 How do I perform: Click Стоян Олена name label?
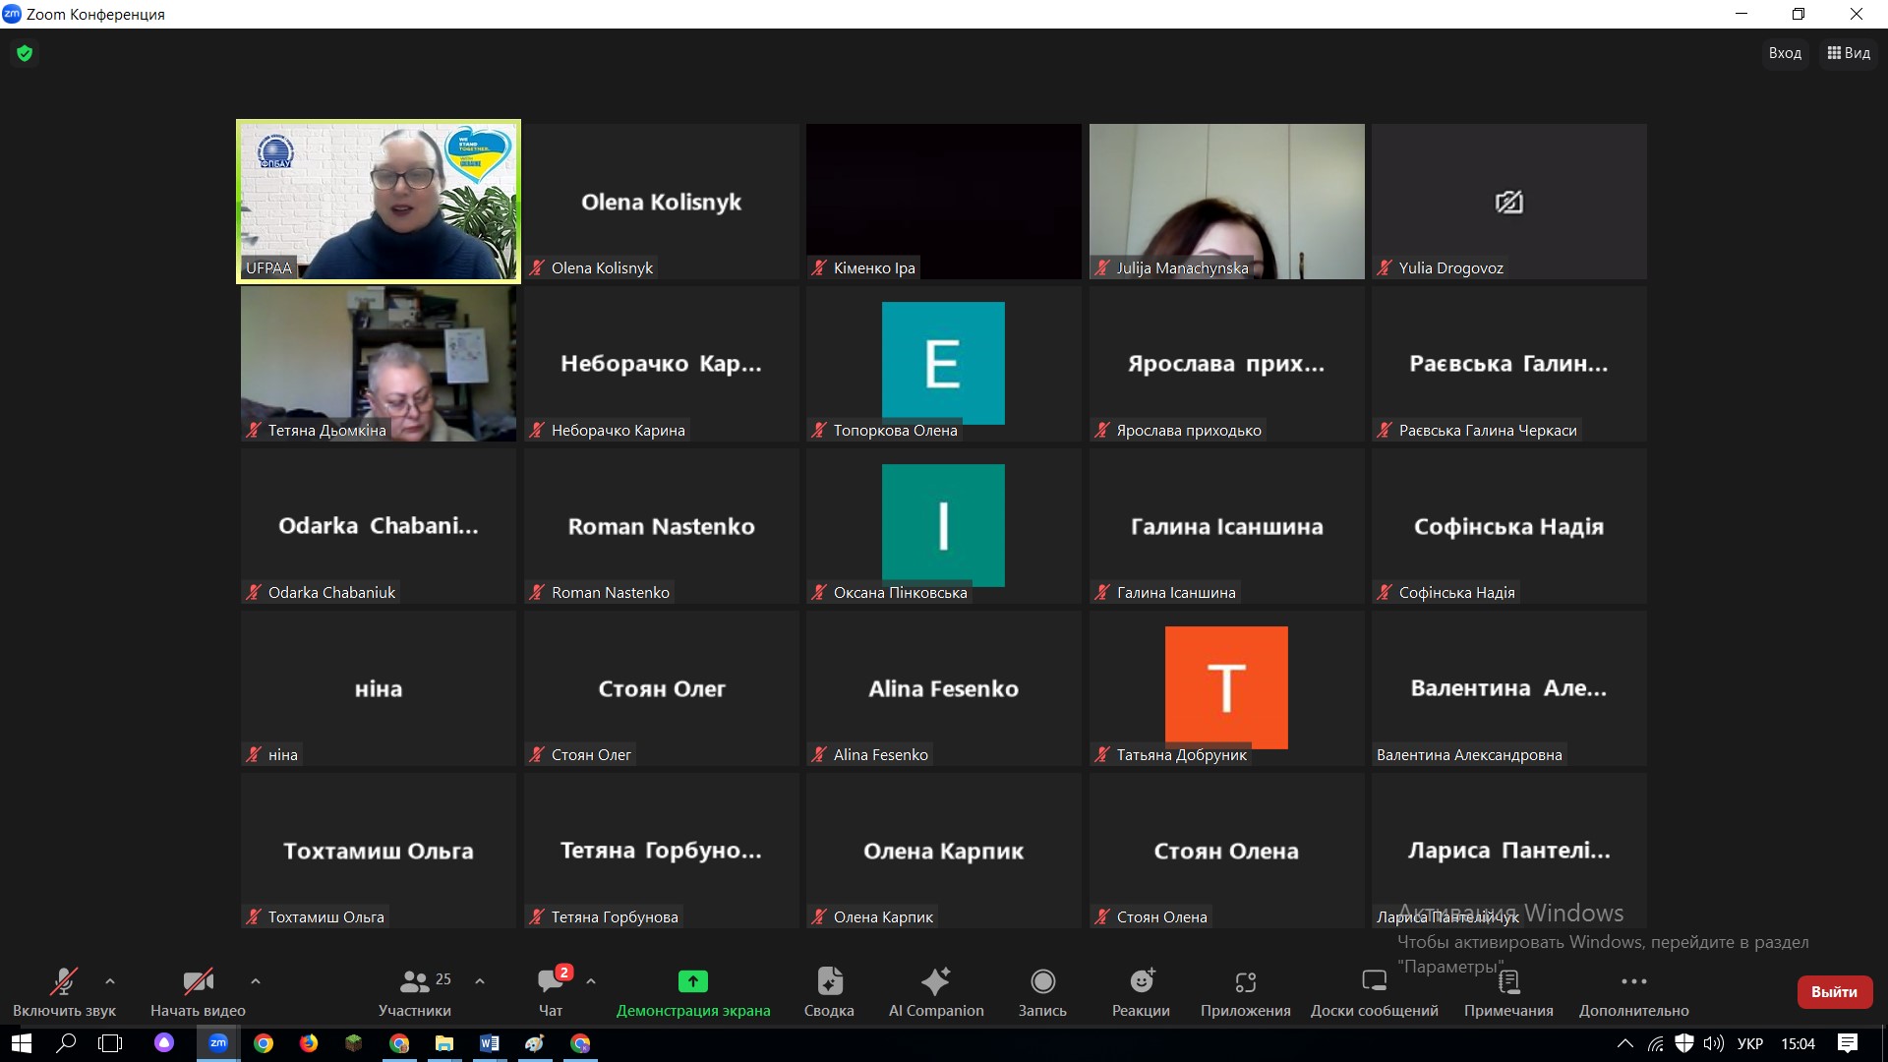[x=1161, y=916]
